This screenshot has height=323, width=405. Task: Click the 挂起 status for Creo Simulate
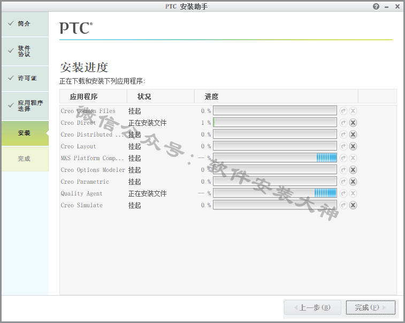(135, 205)
